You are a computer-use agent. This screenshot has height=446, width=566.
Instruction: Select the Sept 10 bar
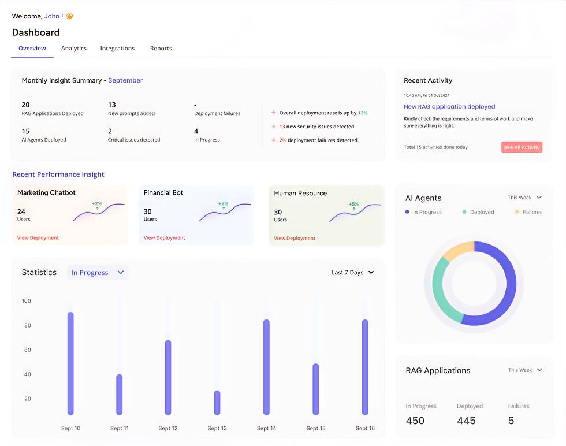(70, 363)
